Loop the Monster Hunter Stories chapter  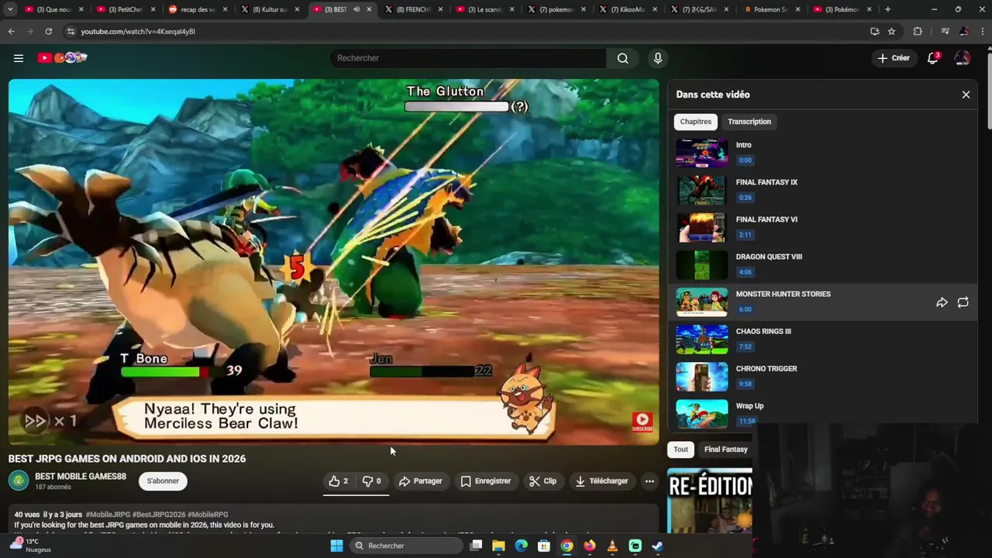pos(963,302)
